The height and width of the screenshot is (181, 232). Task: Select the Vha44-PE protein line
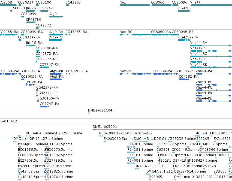[214, 101]
